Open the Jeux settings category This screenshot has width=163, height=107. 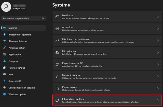(23, 74)
